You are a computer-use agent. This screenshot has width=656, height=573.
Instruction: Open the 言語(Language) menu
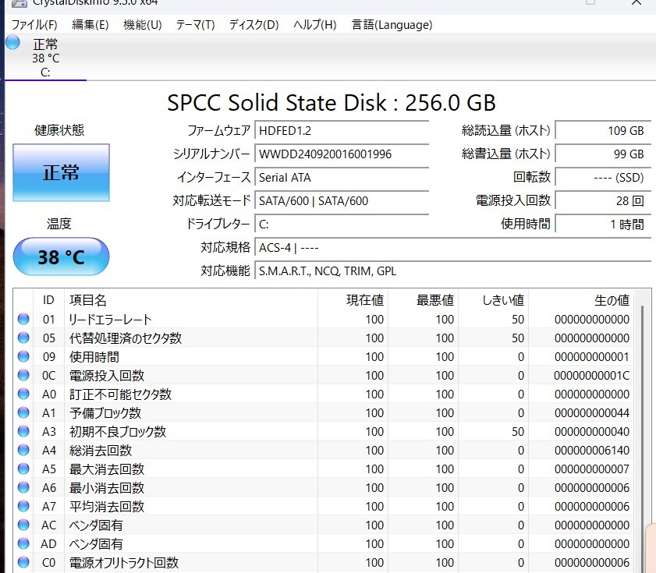(x=392, y=25)
